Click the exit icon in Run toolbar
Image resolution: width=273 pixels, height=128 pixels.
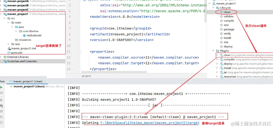coord(1,122)
